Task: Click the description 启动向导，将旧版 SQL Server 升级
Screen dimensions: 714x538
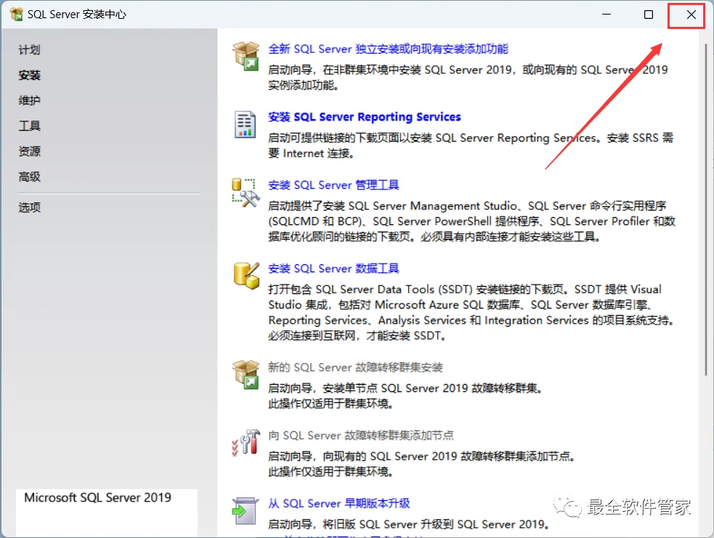Action: click(408, 524)
